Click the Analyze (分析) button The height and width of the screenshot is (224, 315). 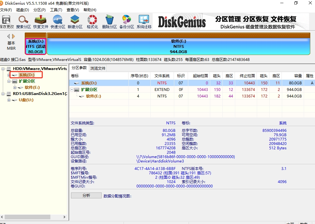(86, 196)
